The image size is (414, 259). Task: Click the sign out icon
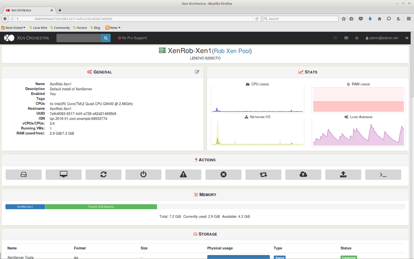pyautogui.click(x=407, y=38)
